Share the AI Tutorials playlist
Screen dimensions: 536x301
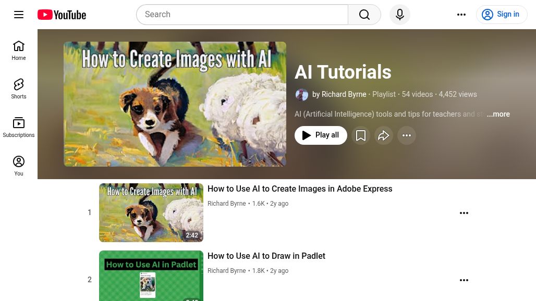384,135
